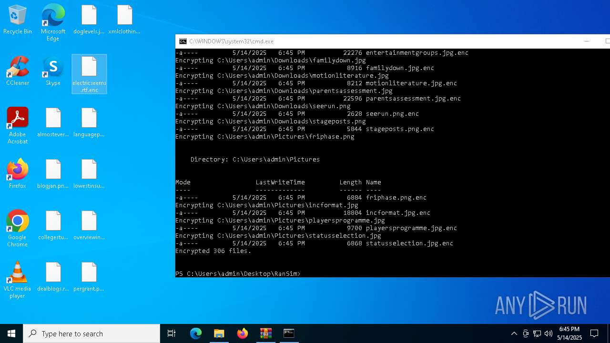Click the PowerShell prompt line in cmd
Viewport: 610px width, 343px height.
238,274
